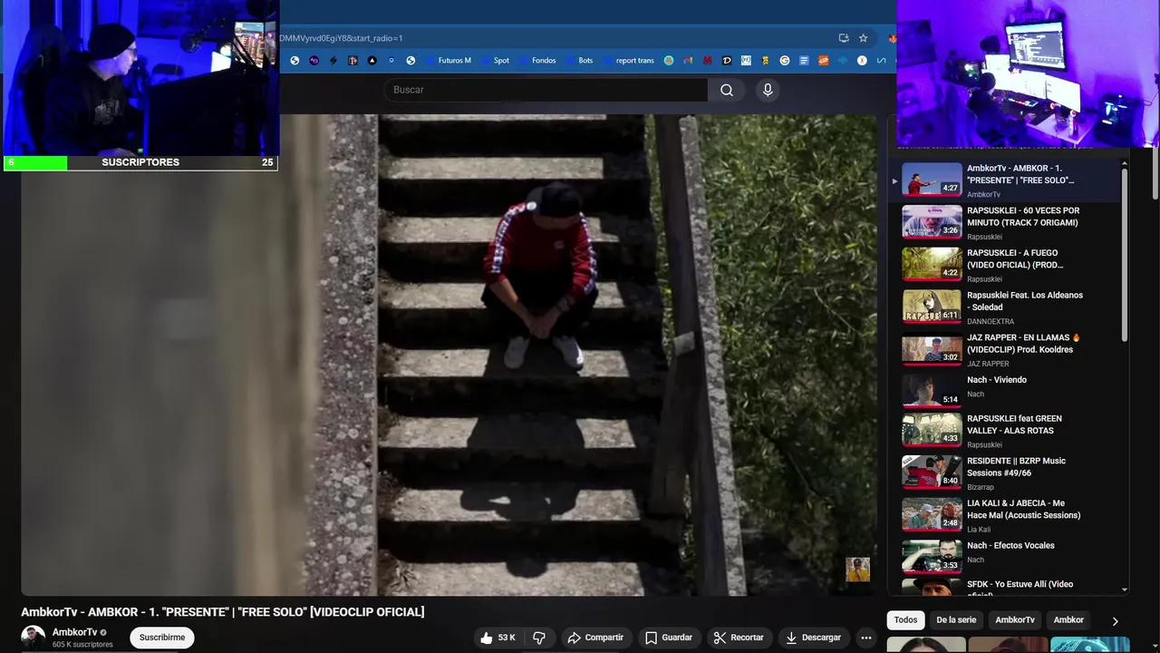The height and width of the screenshot is (653, 1160).
Task: Bookmark this page with star icon
Action: 863,38
